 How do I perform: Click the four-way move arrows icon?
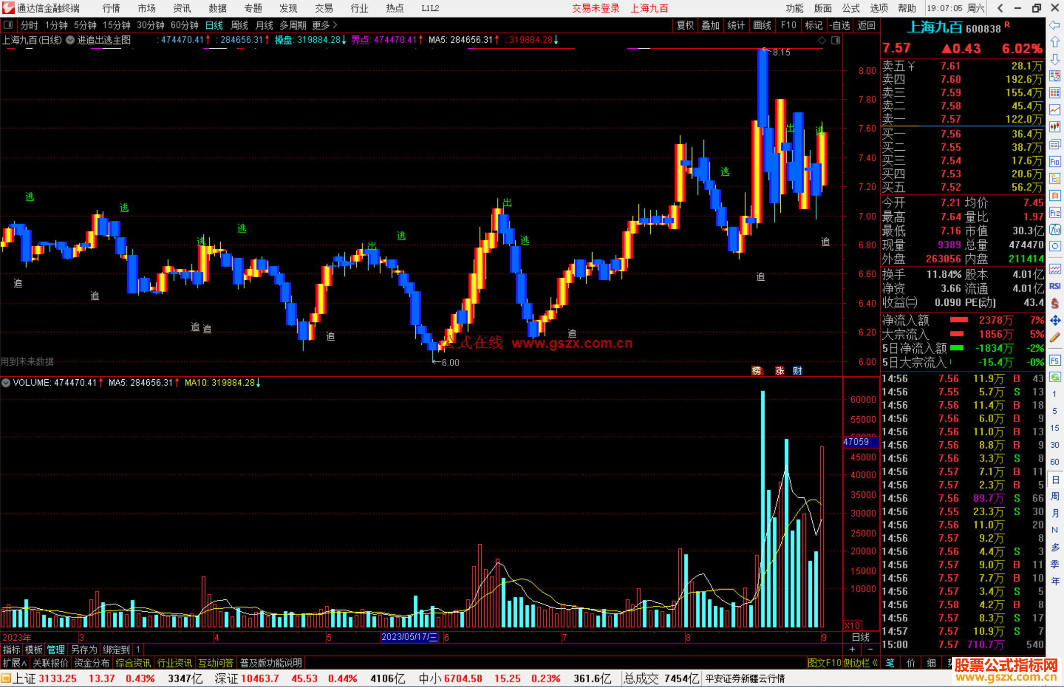1055,321
